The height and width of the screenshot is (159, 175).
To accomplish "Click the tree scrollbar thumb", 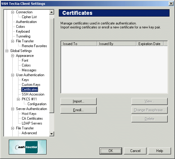I will click(52, 66).
